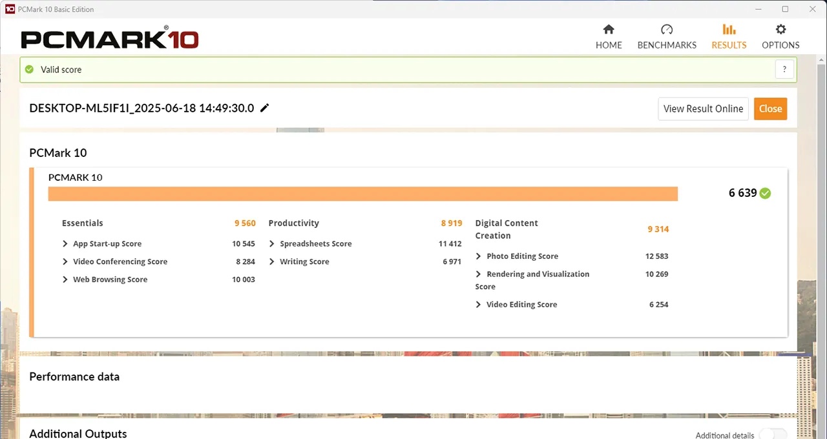The image size is (827, 439).
Task: Click the value 10 269
Action: [657, 274]
